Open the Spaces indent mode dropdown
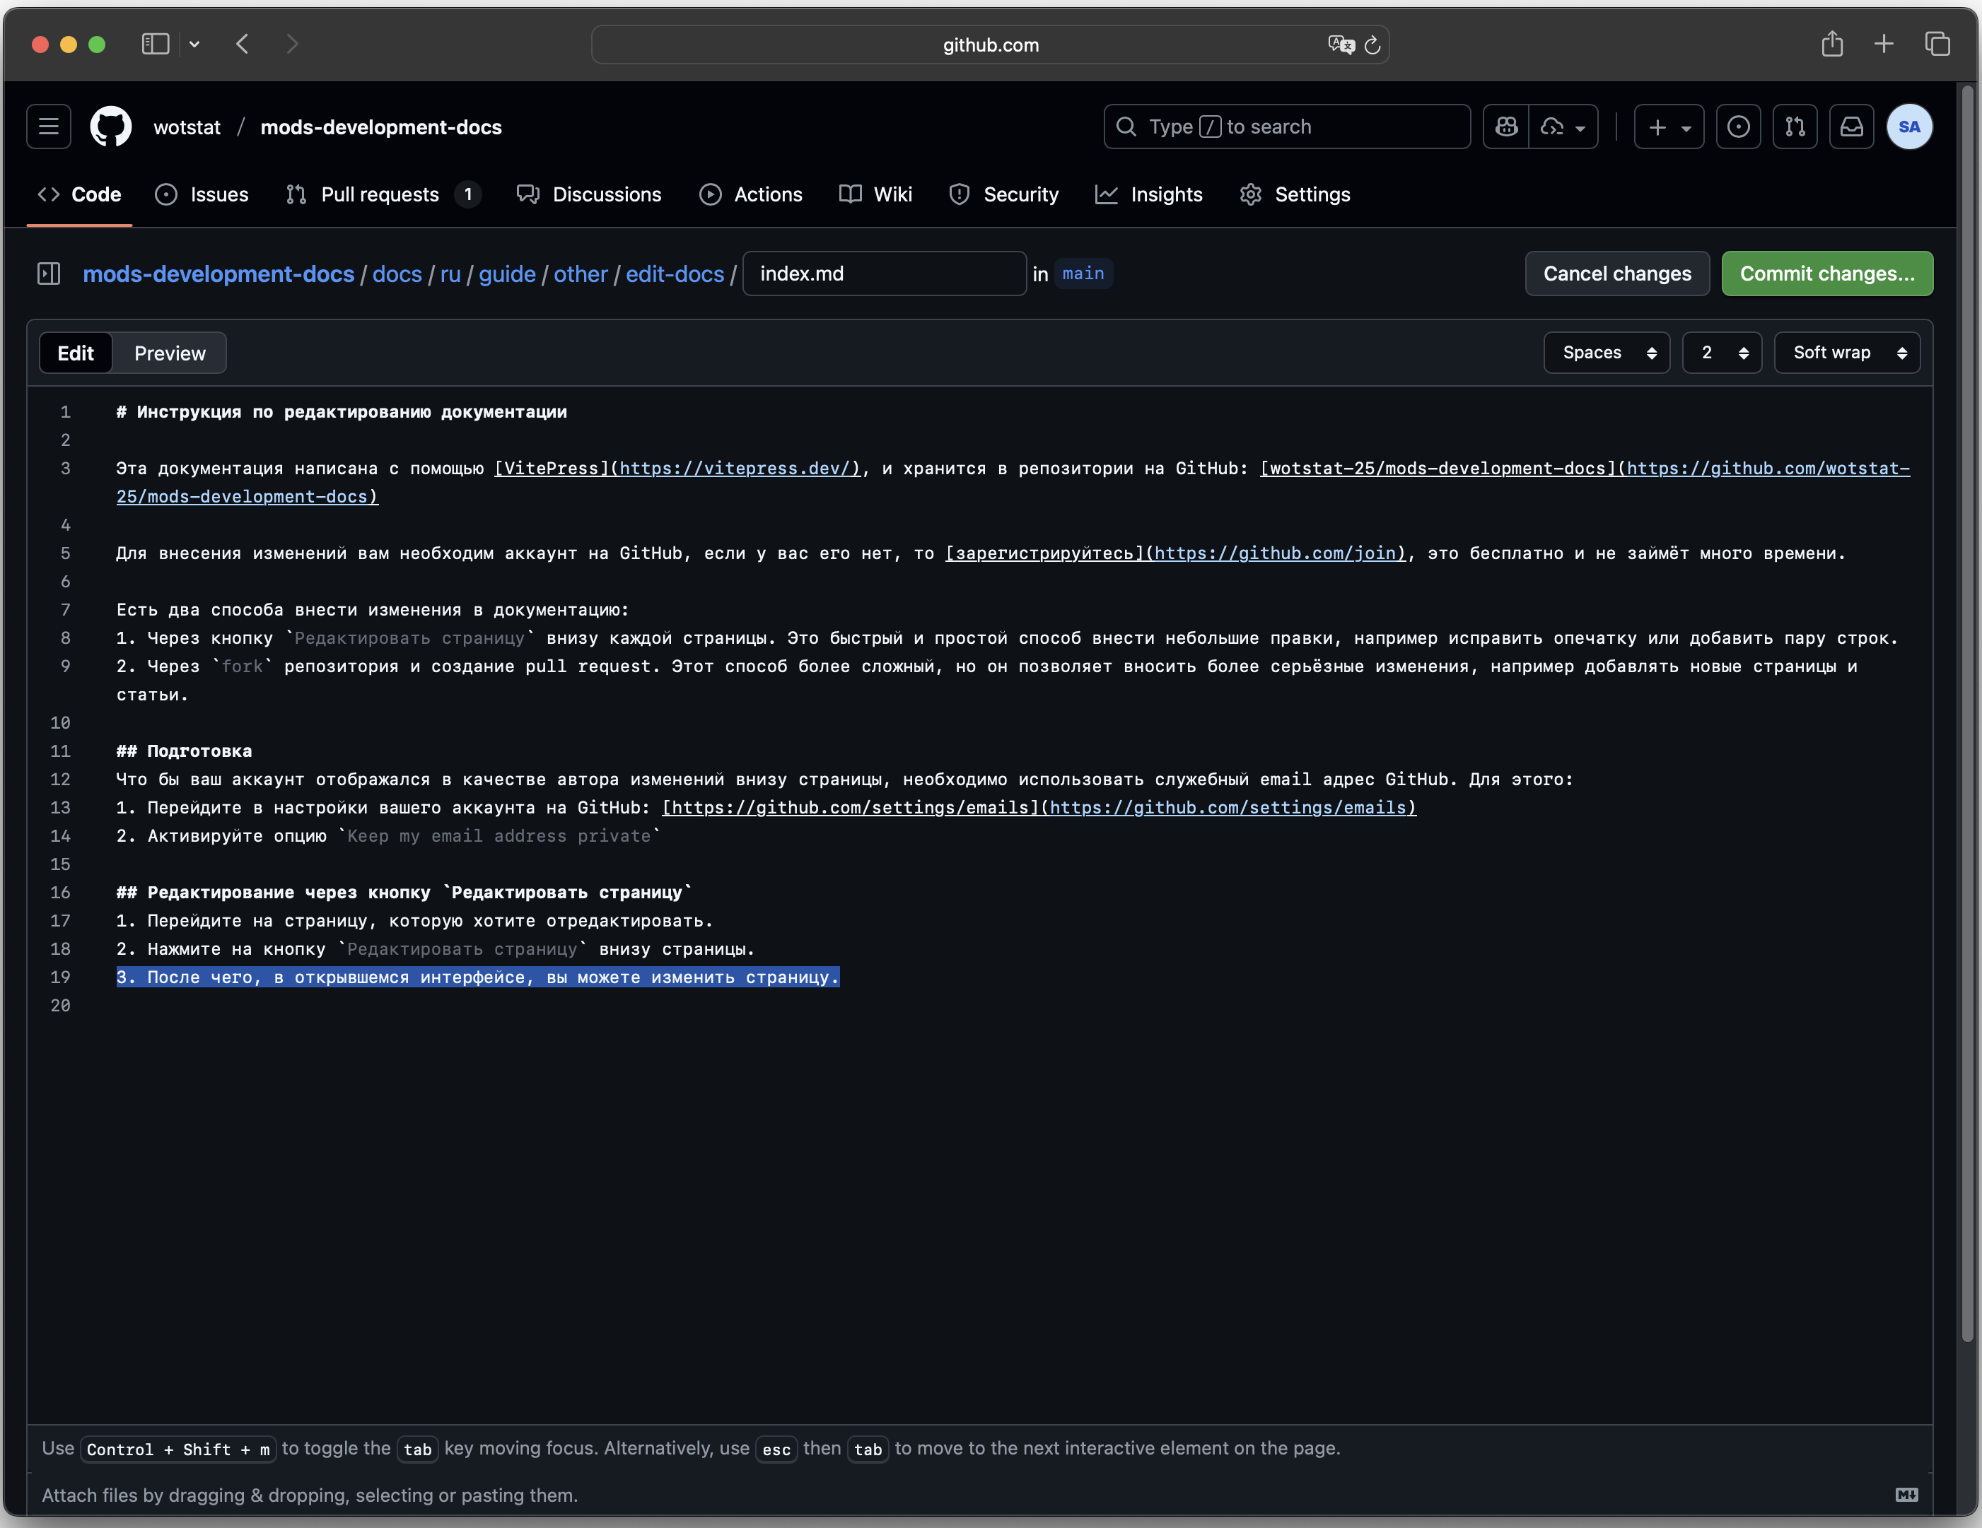 [1607, 353]
